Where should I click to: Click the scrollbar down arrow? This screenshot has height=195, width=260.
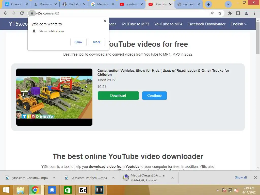pos(258,168)
